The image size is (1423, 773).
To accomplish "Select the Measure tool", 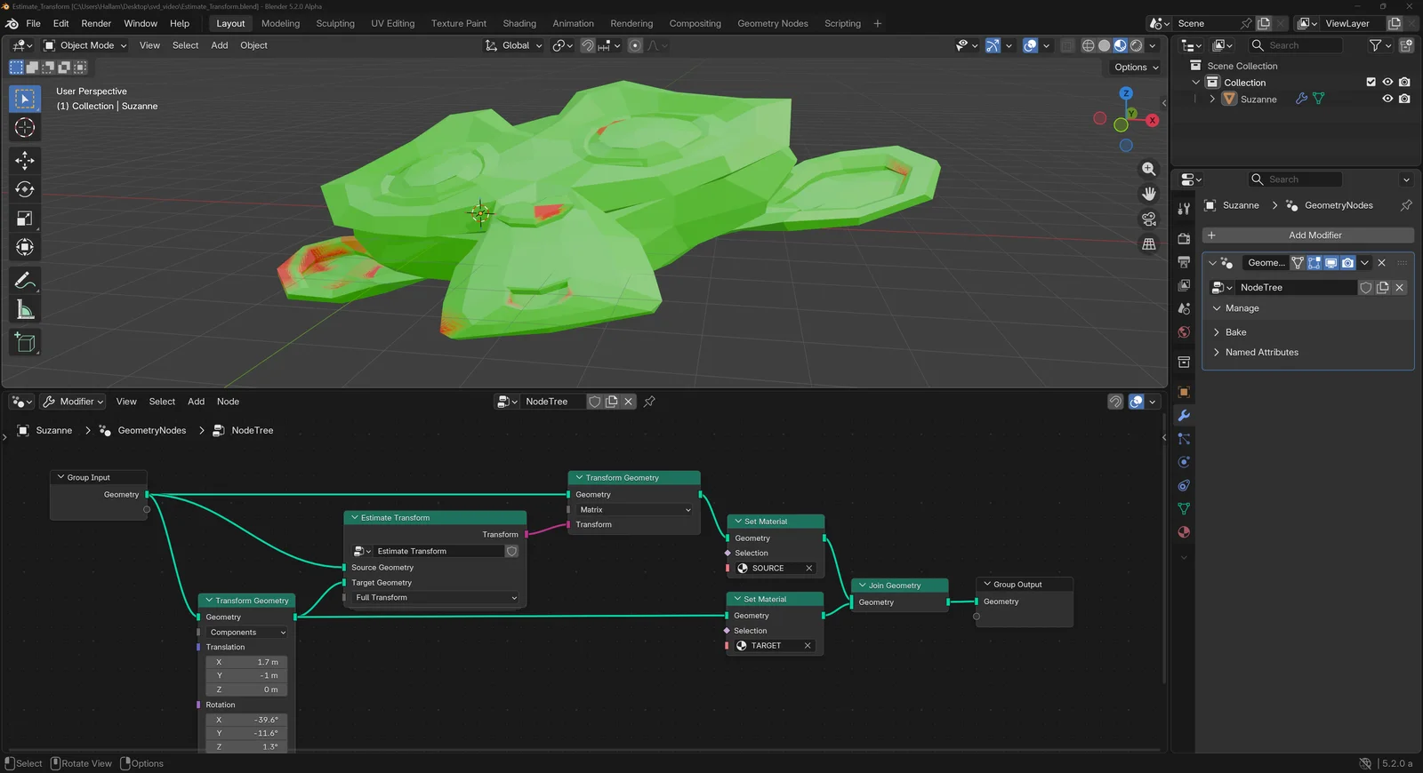I will tap(25, 310).
